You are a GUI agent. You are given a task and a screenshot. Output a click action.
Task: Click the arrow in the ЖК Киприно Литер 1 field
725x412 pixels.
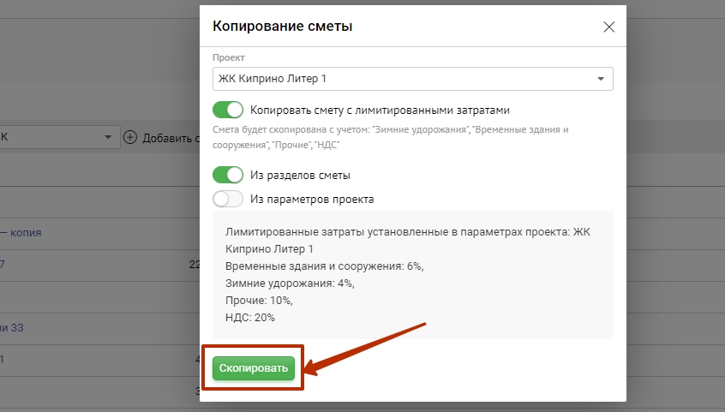tap(600, 80)
